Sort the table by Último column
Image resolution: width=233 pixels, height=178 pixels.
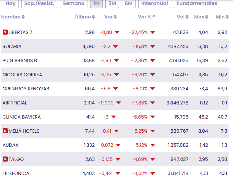85,17
